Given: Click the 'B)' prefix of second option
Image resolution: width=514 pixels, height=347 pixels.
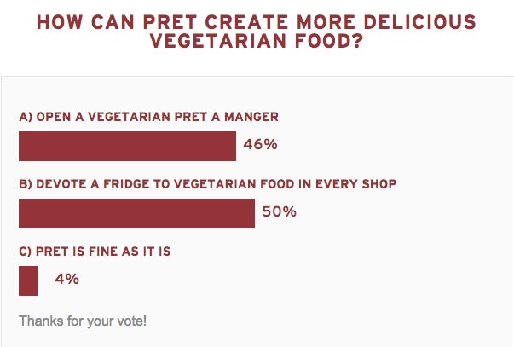Looking at the screenshot, I should click(26, 184).
